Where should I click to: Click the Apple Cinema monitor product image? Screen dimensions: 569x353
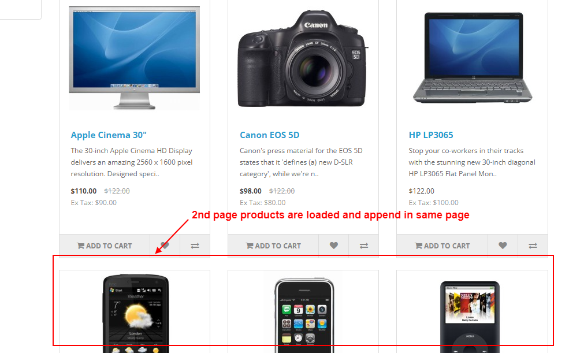(134, 58)
